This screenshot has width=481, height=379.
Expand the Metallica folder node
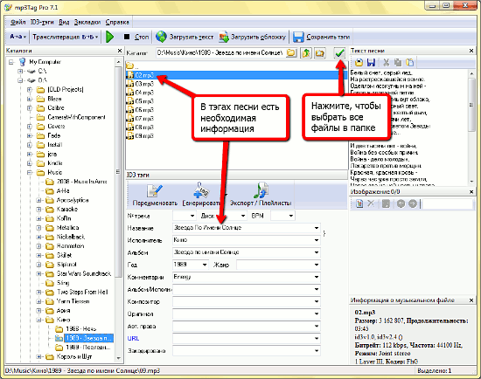click(38, 228)
